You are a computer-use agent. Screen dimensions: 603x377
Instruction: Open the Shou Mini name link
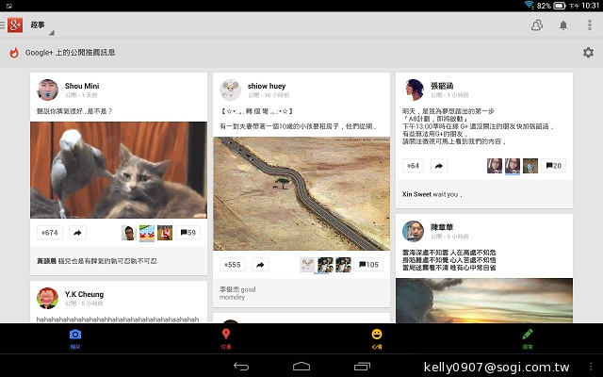[x=82, y=86]
